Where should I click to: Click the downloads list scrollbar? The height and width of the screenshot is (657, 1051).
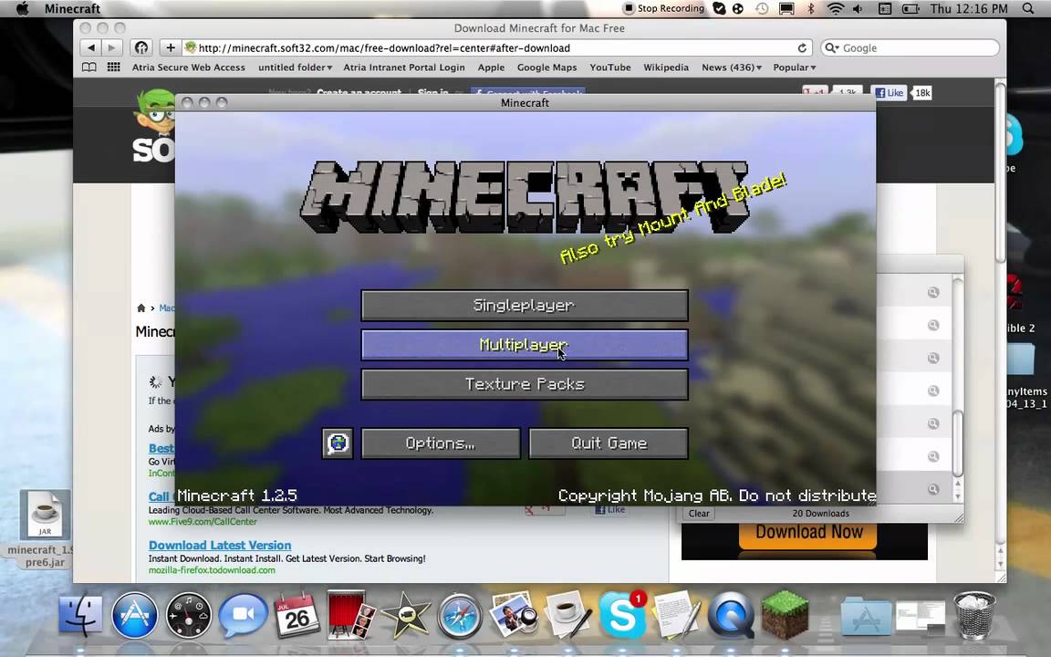click(x=958, y=443)
